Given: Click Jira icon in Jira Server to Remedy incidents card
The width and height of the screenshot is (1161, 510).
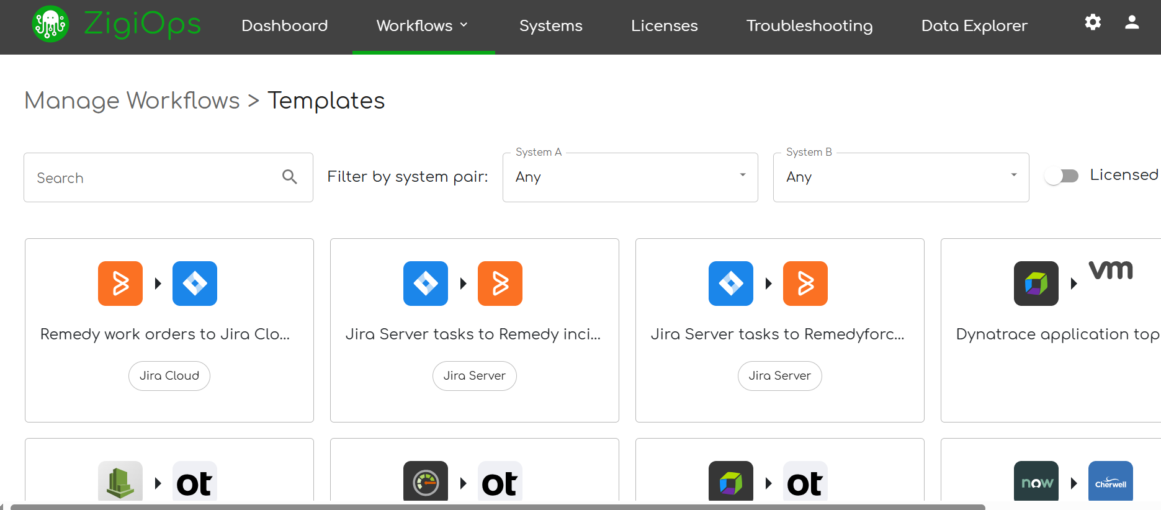Looking at the screenshot, I should 426,284.
